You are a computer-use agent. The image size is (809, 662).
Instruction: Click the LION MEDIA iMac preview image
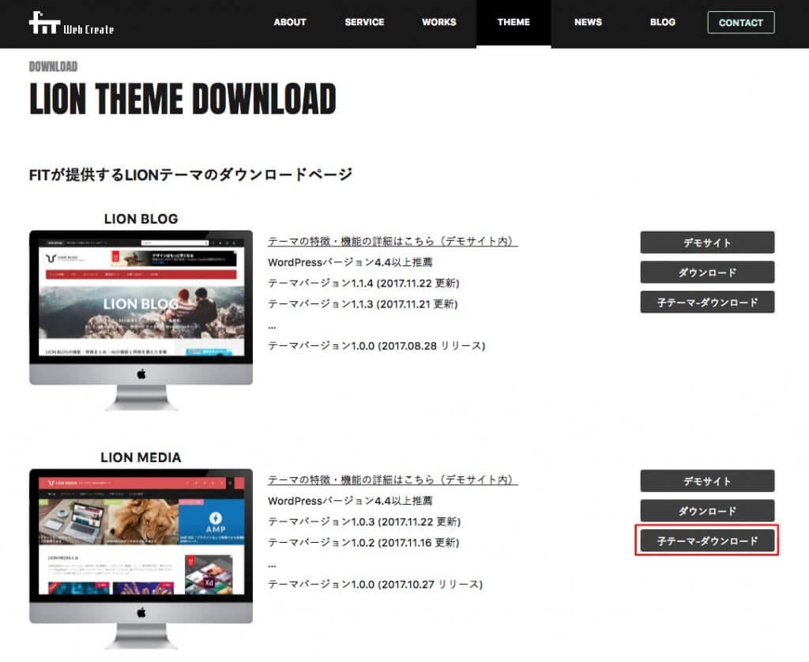(x=141, y=559)
